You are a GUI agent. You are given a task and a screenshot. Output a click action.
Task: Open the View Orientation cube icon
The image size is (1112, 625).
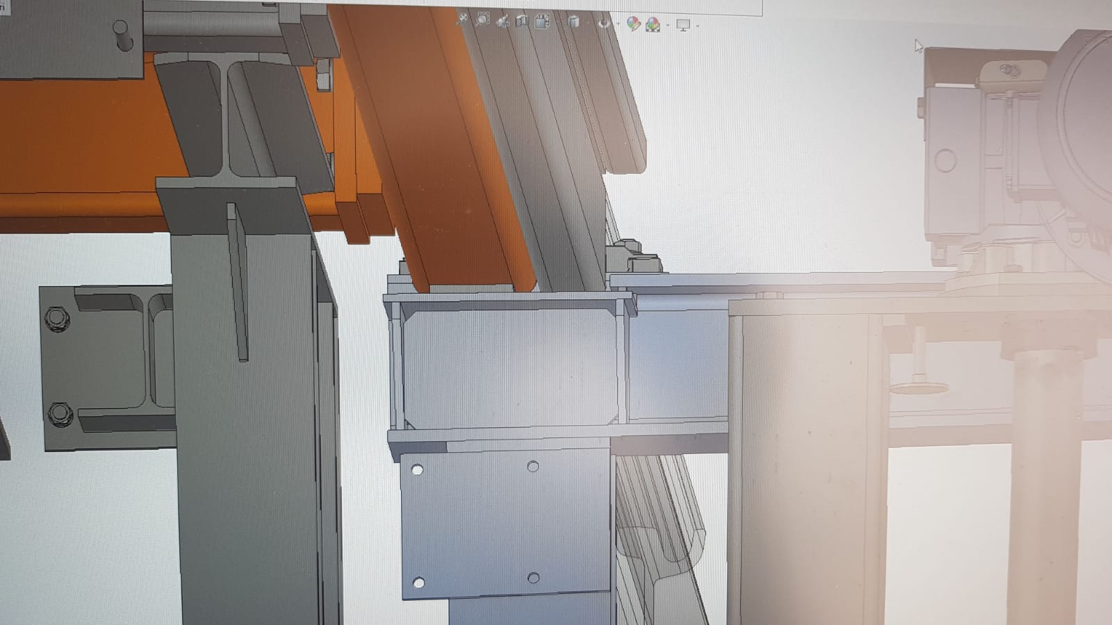(x=542, y=22)
